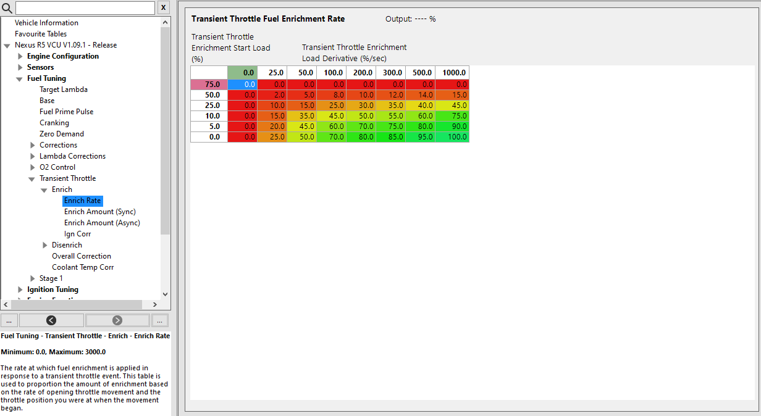This screenshot has width=761, height=416.
Task: Click the Output percent readout
Action: (411, 19)
